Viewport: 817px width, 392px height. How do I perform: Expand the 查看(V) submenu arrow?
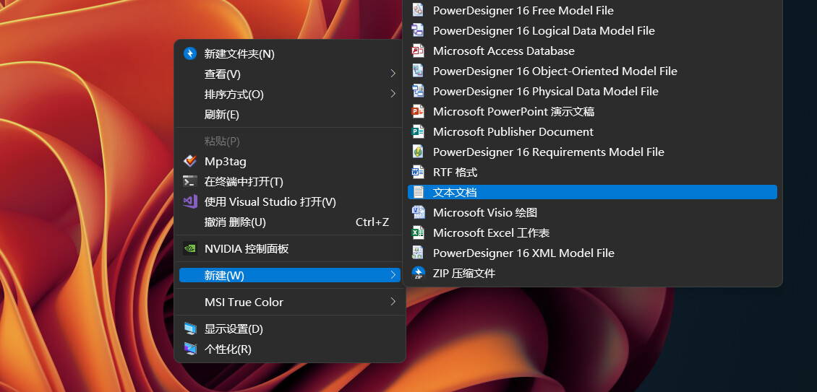393,74
